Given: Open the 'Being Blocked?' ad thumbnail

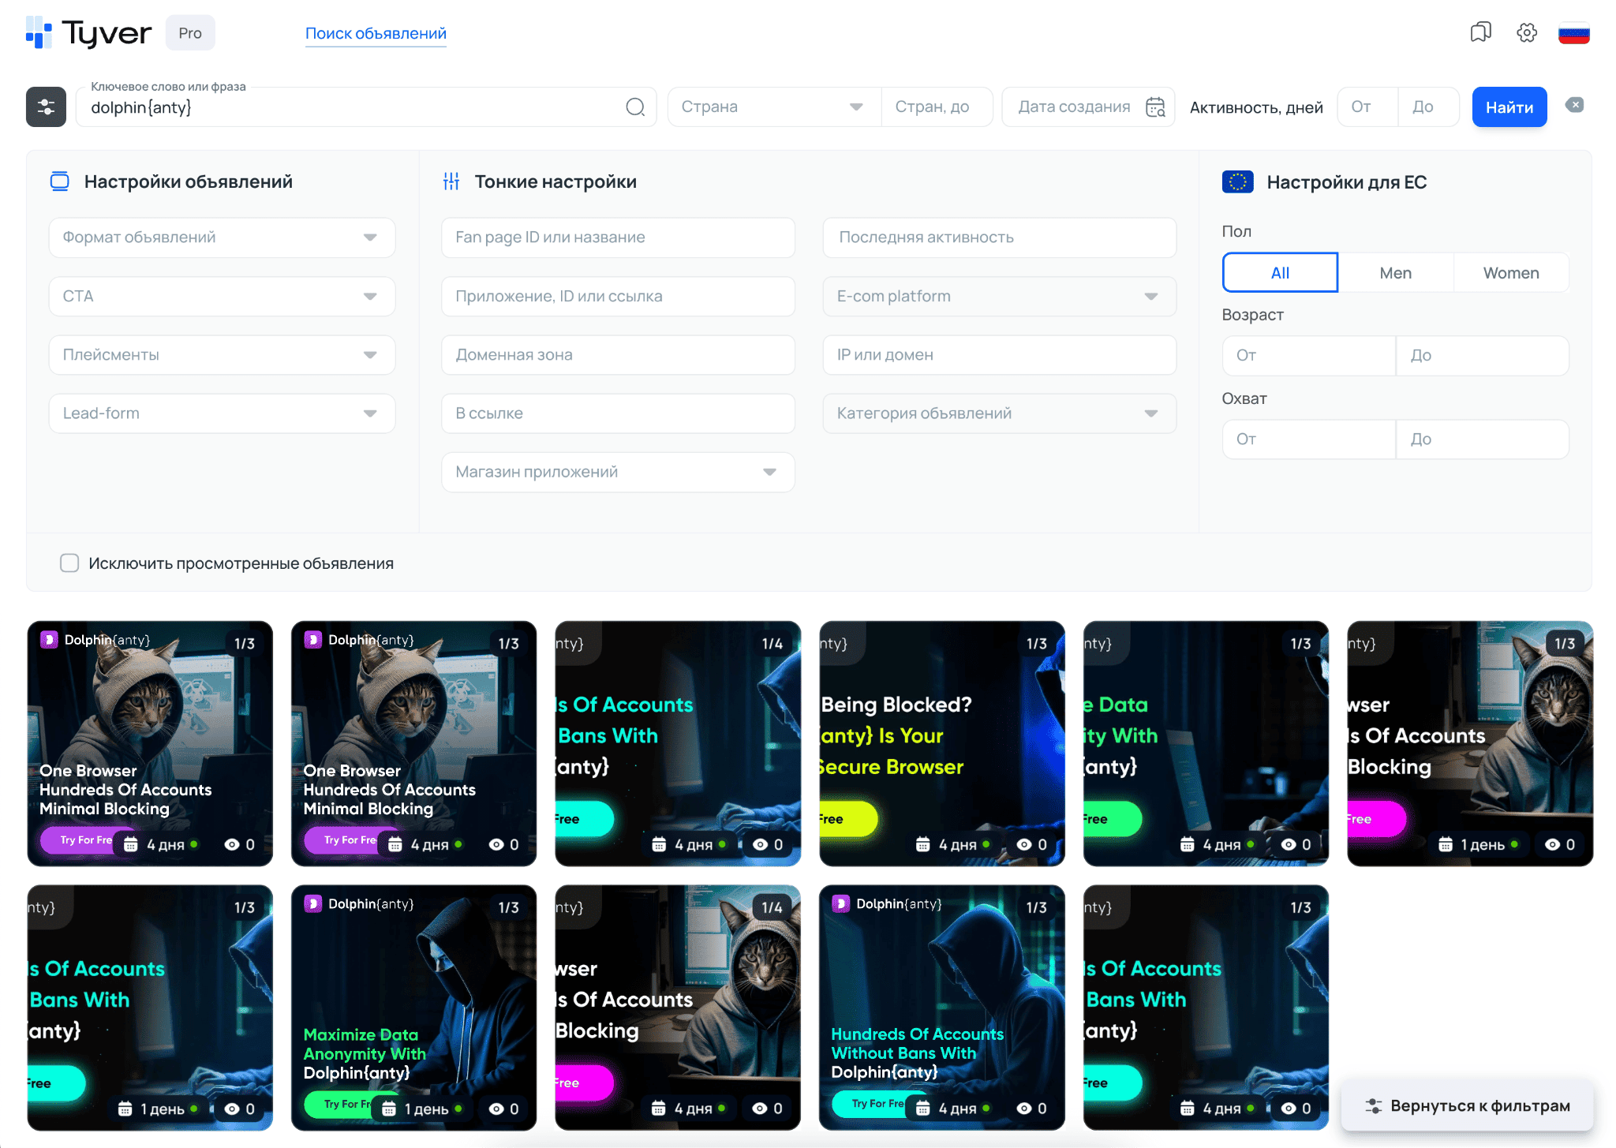Looking at the screenshot, I should point(942,743).
